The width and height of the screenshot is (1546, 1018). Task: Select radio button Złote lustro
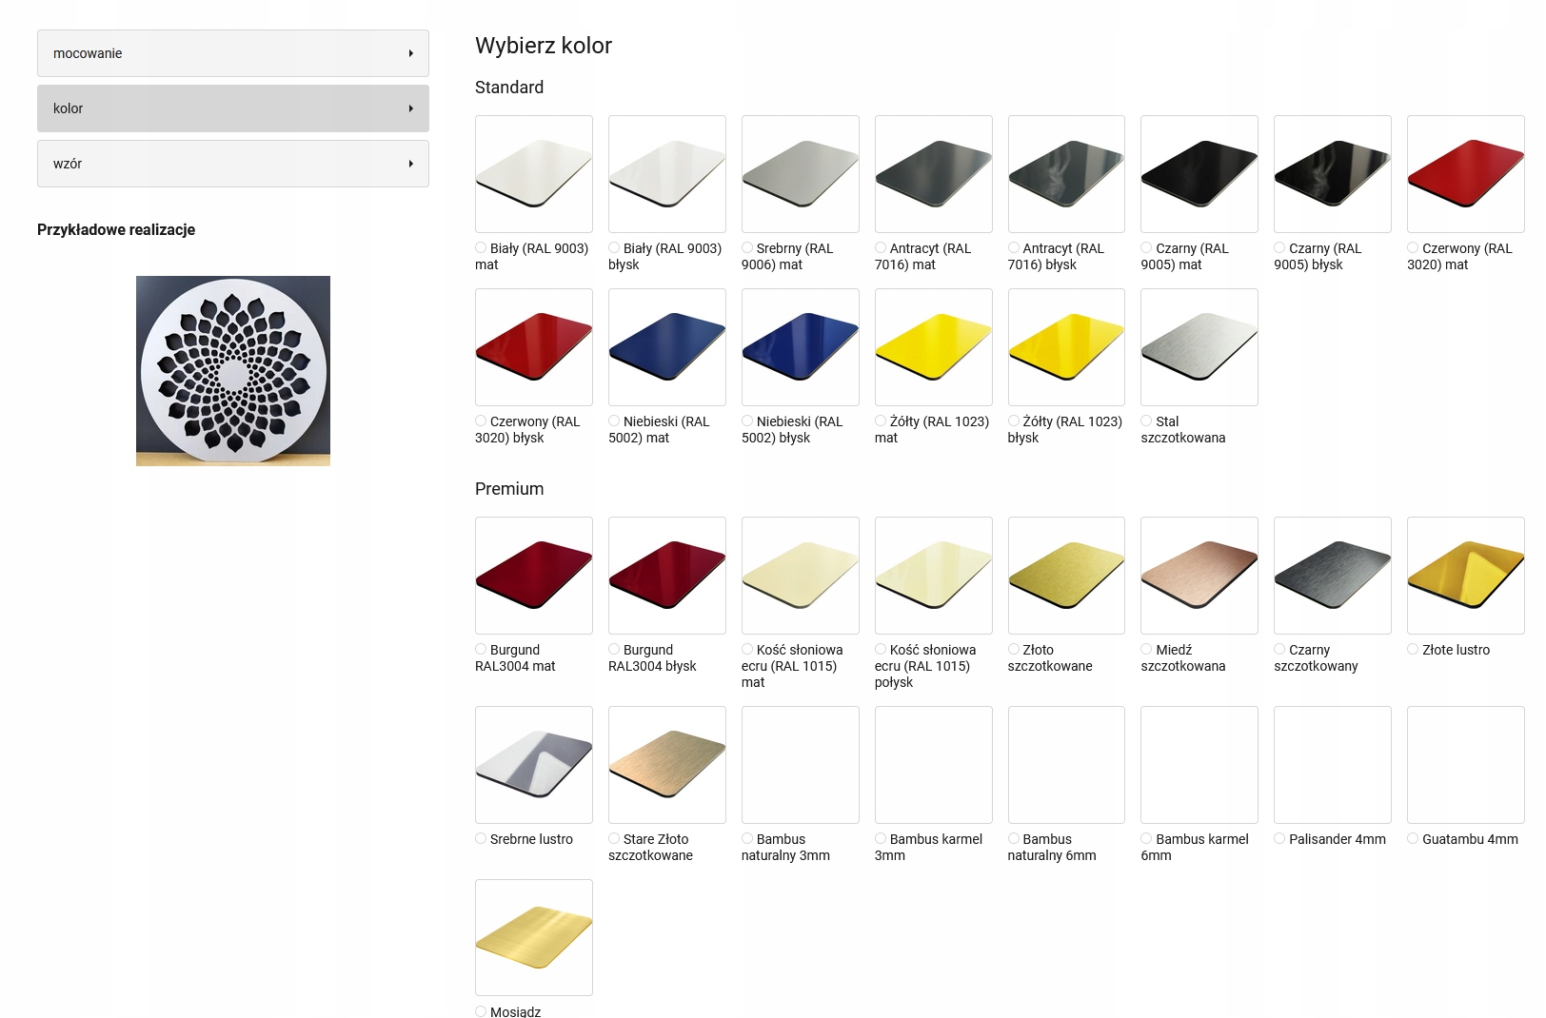point(1413,650)
